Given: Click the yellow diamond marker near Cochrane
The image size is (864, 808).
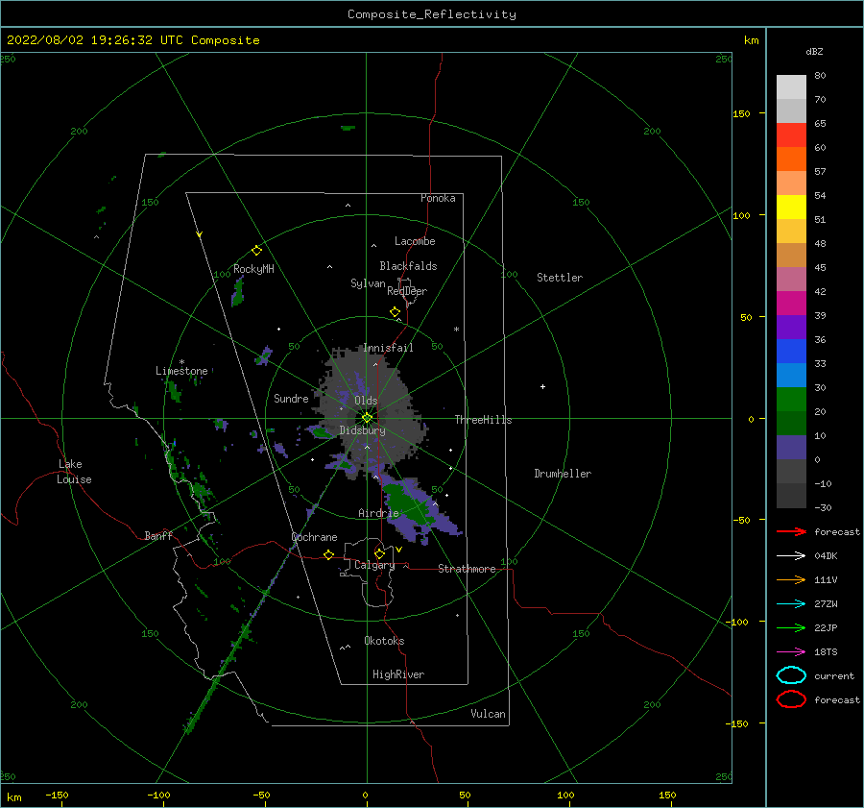Looking at the screenshot, I should (x=329, y=555).
